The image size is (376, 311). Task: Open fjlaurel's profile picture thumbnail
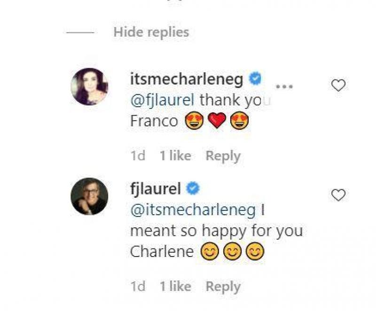pos(90,197)
